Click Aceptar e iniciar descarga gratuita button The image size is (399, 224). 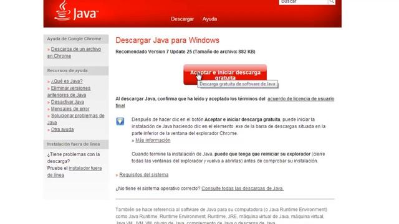click(225, 75)
